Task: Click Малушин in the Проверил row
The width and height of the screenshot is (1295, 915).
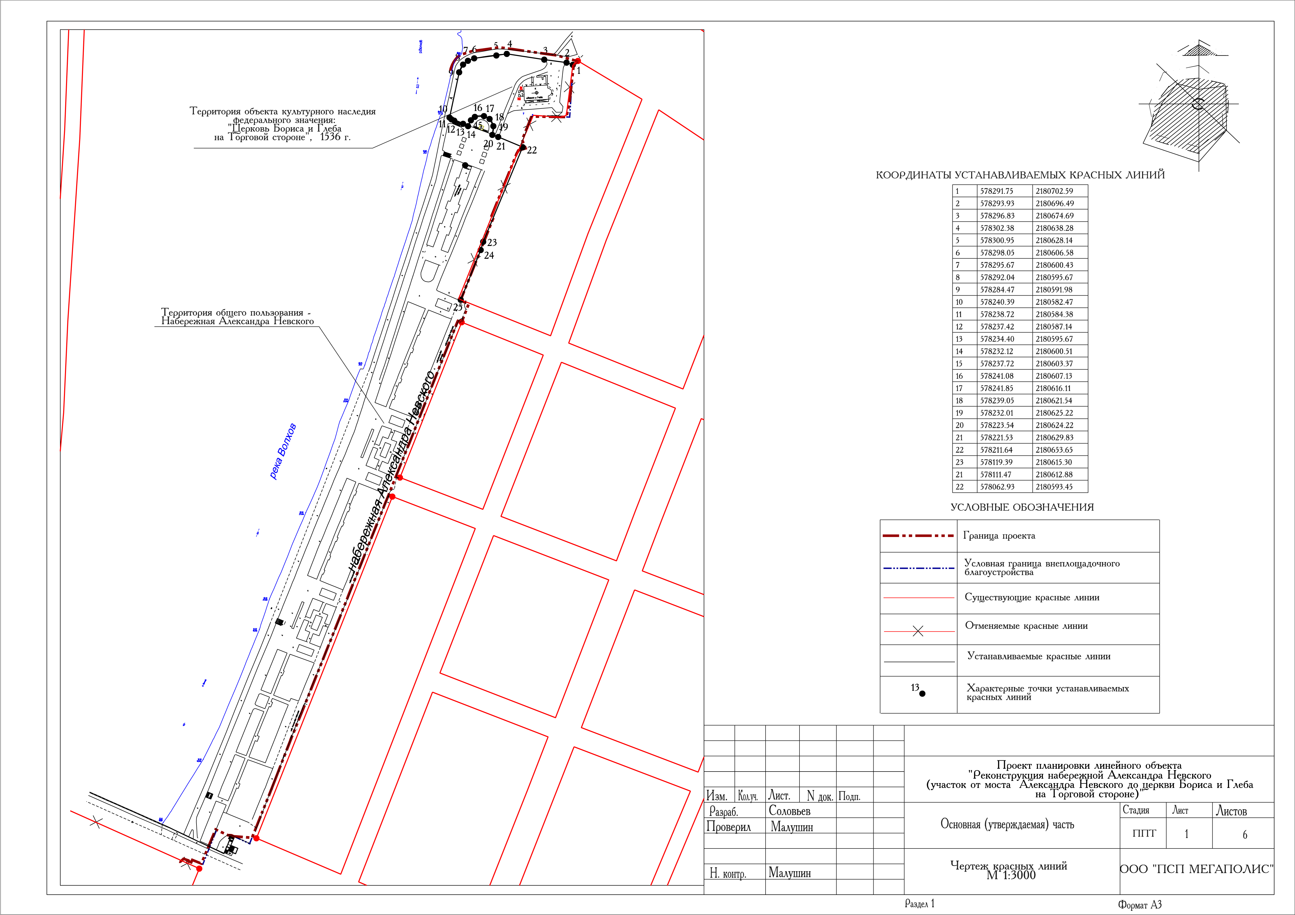Action: pyautogui.click(x=791, y=827)
